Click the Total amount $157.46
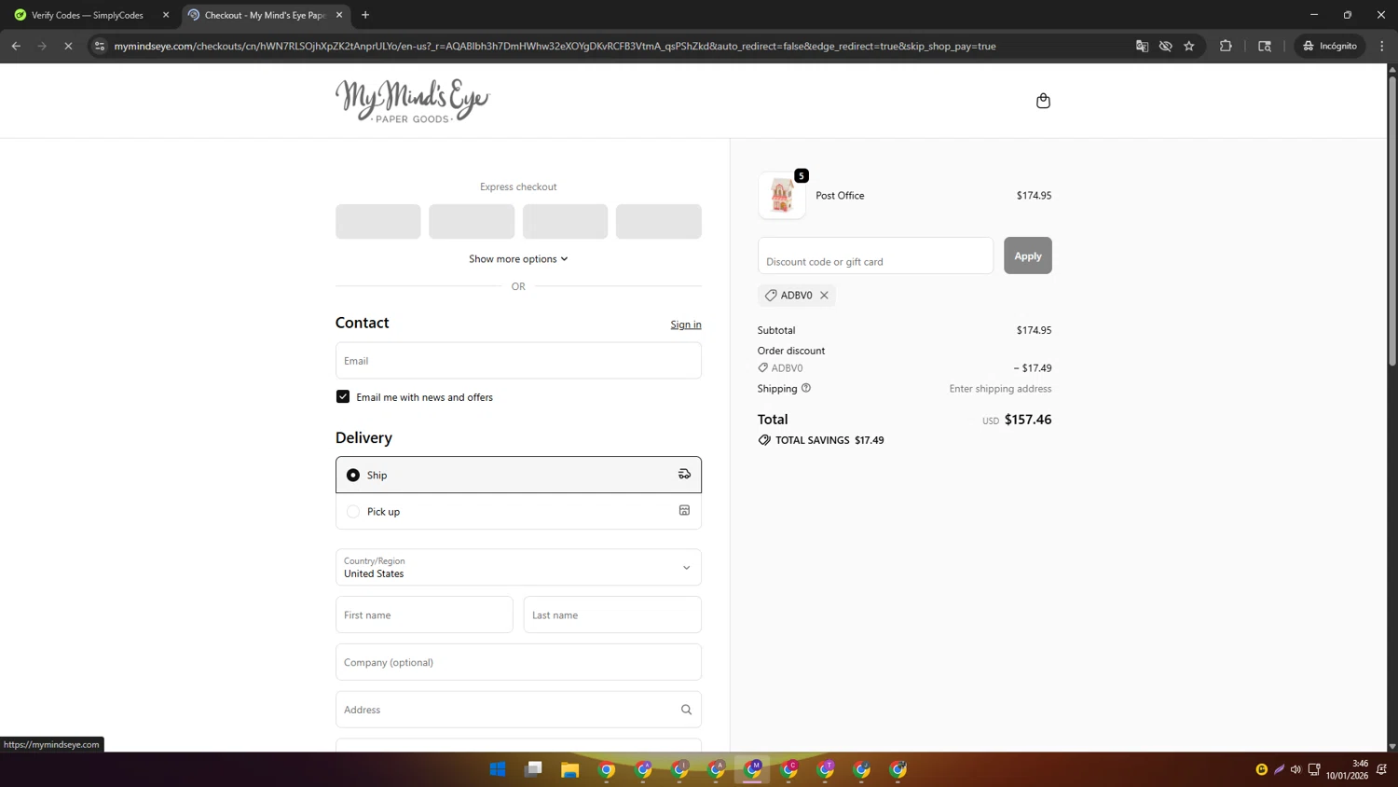Screen dimensions: 1398x787 pos(1028,420)
